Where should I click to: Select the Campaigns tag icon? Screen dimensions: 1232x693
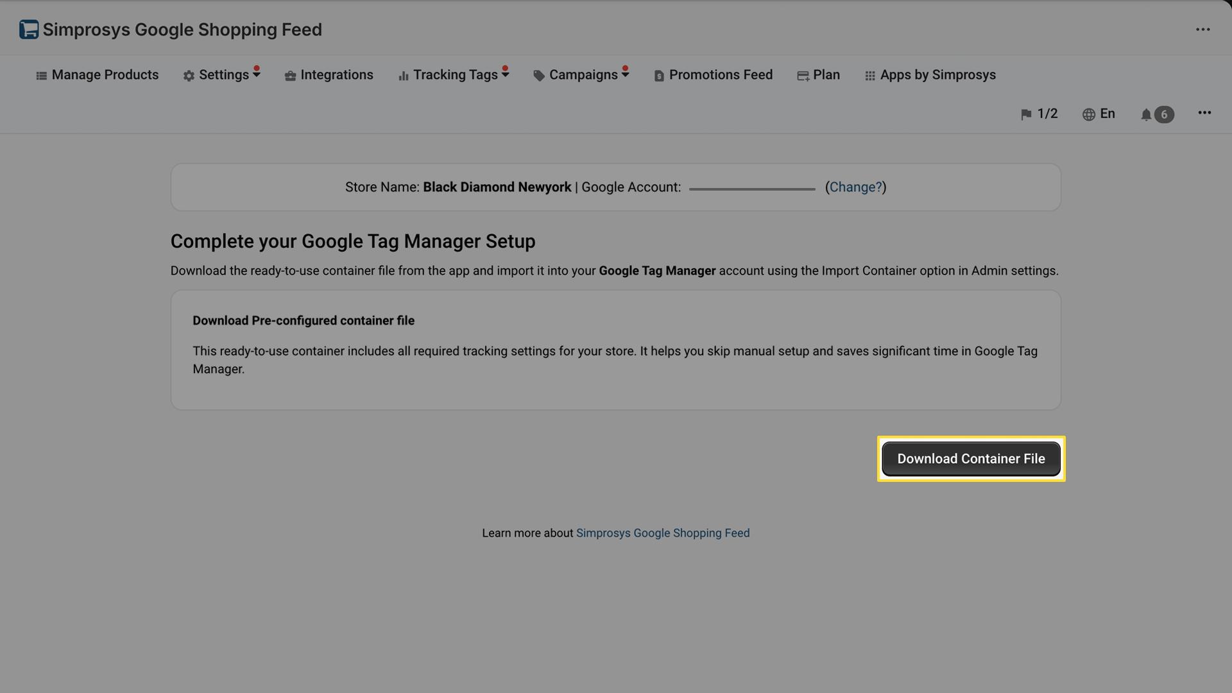(x=538, y=75)
